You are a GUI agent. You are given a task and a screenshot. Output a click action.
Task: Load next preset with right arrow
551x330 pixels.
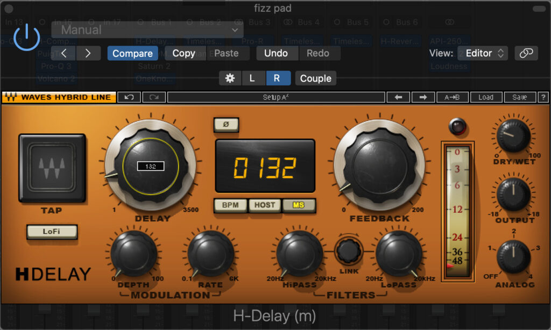(x=423, y=97)
